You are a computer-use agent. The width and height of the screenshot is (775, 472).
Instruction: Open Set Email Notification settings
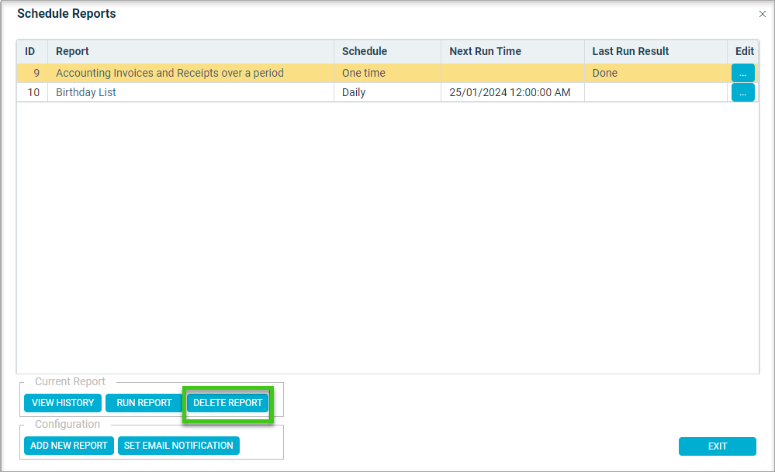pyautogui.click(x=178, y=446)
